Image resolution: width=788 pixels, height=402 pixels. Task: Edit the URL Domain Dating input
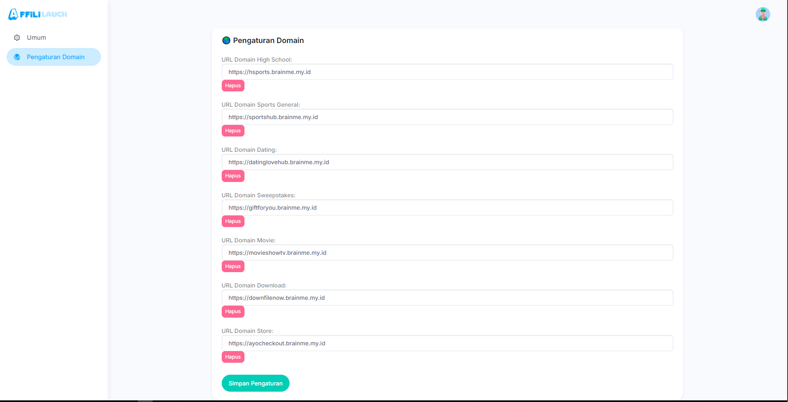[x=447, y=162]
